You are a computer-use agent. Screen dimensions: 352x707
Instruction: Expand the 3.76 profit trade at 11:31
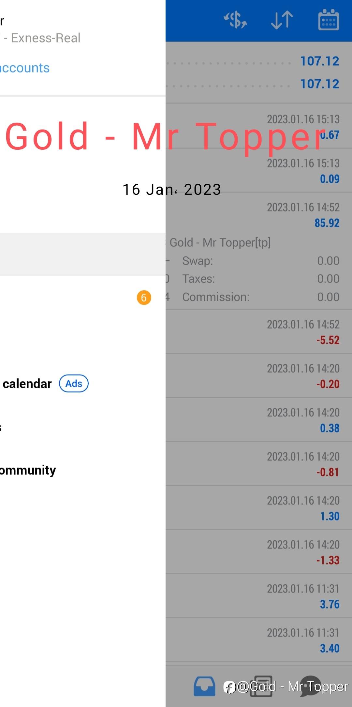[x=258, y=596]
